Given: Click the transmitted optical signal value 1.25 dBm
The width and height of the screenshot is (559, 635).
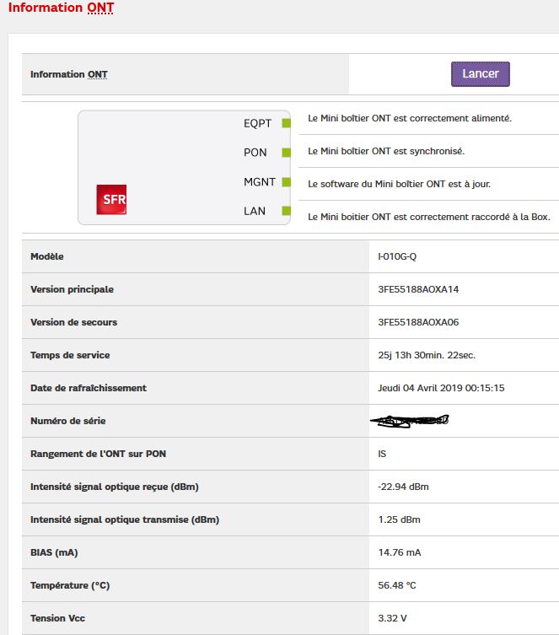Looking at the screenshot, I should (x=400, y=519).
